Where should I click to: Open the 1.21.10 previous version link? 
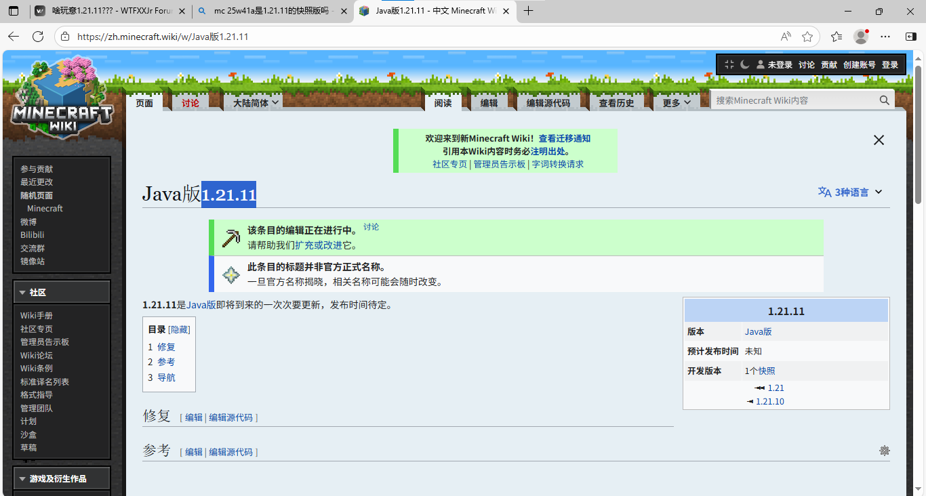click(x=769, y=402)
